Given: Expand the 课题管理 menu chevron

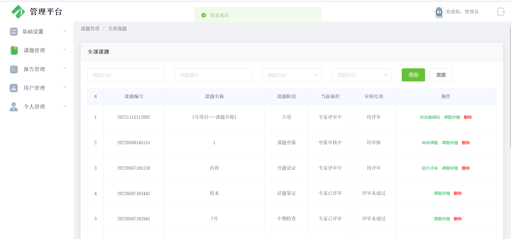Looking at the screenshot, I should click(65, 50).
